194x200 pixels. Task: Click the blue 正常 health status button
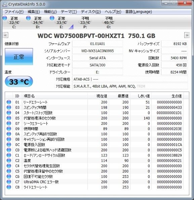[x=19, y=56]
